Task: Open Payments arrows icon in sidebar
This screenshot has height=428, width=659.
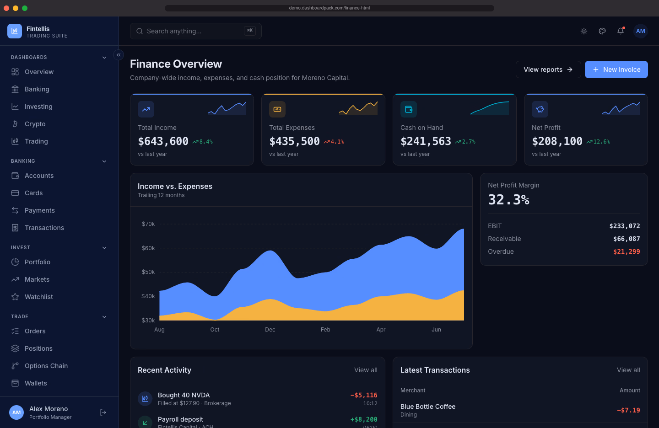Action: point(15,210)
